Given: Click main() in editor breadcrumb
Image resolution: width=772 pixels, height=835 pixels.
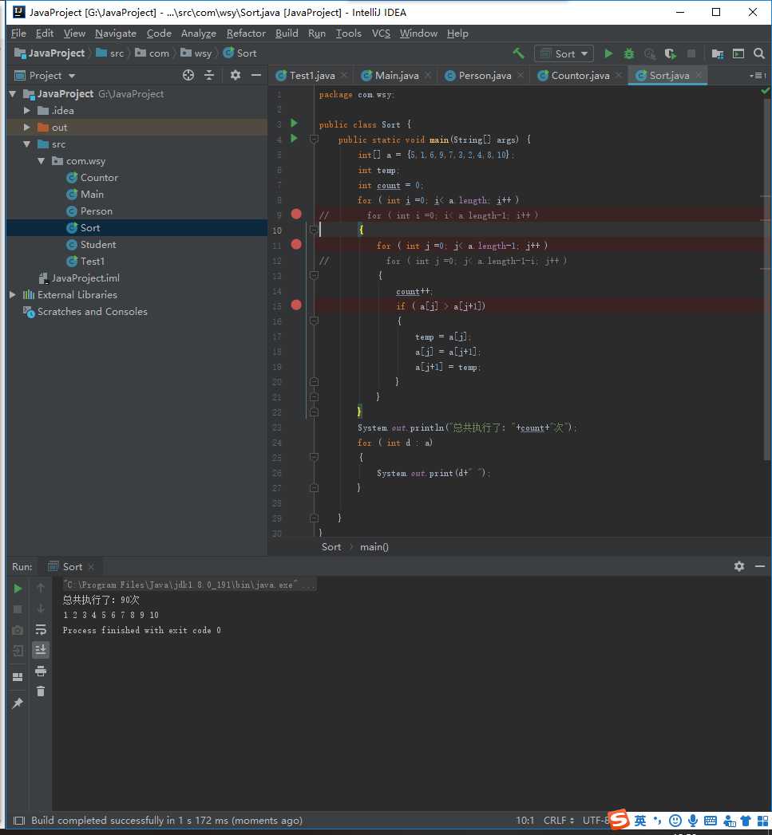Looking at the screenshot, I should click(x=374, y=547).
